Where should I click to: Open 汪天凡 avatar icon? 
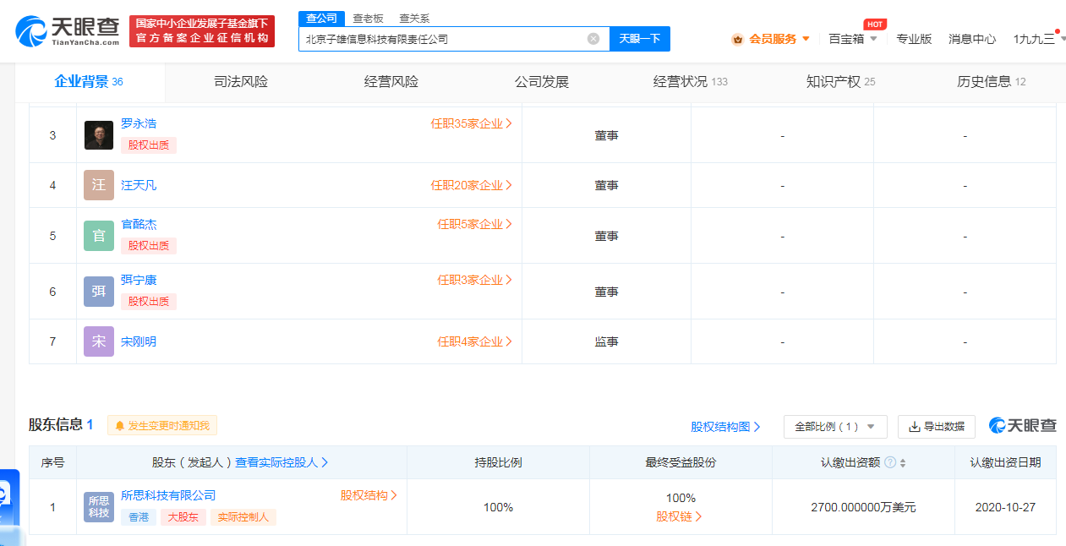[99, 185]
